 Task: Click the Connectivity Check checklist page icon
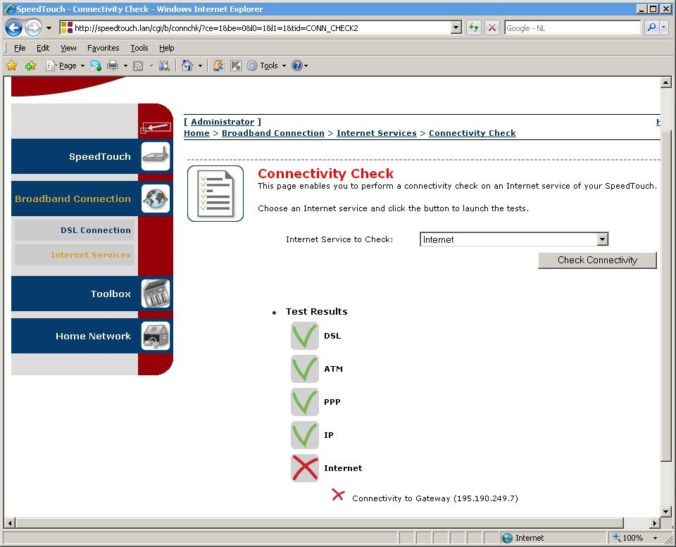pyautogui.click(x=215, y=194)
